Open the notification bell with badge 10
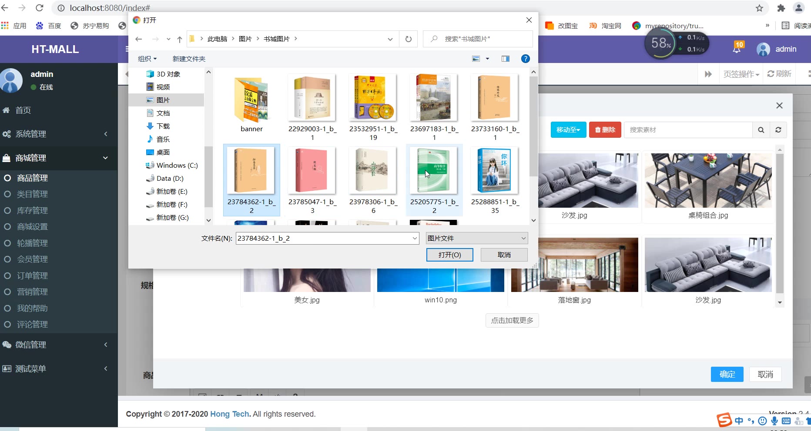 [x=737, y=48]
